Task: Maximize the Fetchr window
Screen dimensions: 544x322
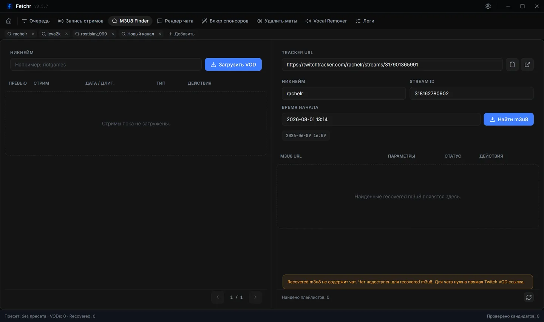Action: point(522,6)
